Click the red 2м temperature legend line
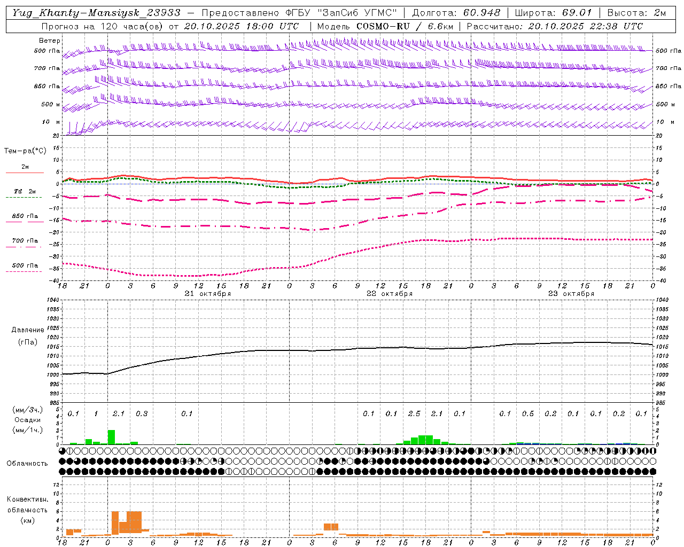The image size is (684, 547). click(x=25, y=173)
